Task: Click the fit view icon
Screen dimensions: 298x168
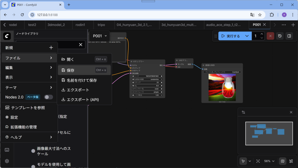Action: (258, 161)
